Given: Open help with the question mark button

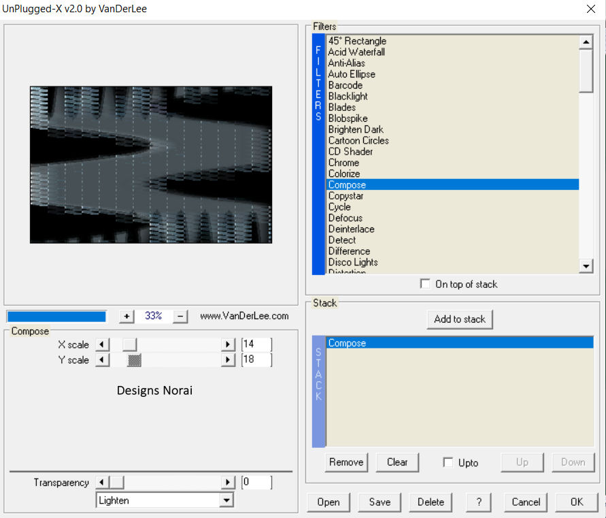Looking at the screenshot, I should (x=479, y=502).
